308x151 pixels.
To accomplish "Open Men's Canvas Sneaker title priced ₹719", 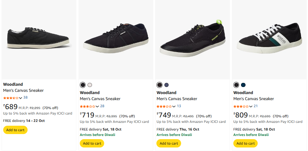I will click(100, 99).
